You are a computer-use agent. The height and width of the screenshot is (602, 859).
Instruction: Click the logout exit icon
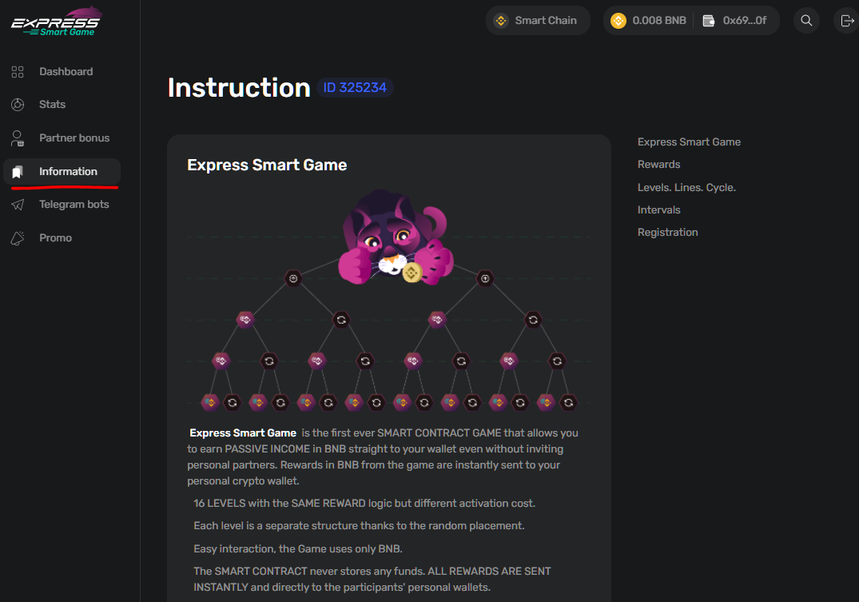click(847, 20)
